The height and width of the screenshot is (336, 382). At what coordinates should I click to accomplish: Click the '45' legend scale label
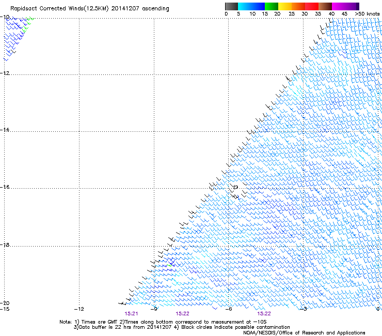[344, 14]
